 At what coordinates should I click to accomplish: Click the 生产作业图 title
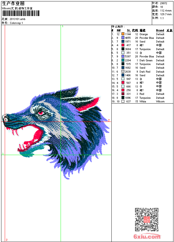pyautogui.click(x=13, y=4)
